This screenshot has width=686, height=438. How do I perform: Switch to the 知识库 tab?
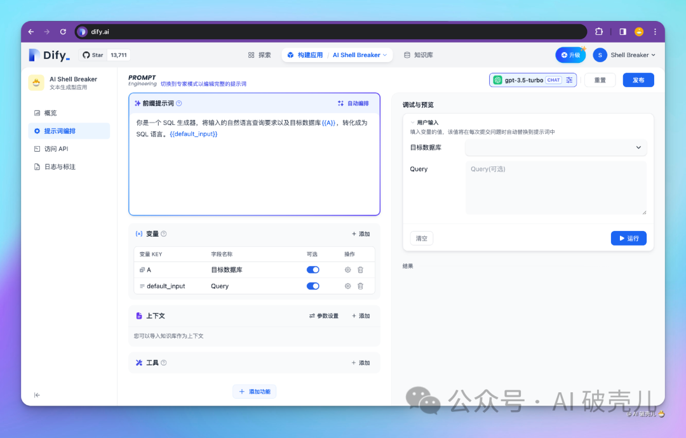(x=419, y=55)
